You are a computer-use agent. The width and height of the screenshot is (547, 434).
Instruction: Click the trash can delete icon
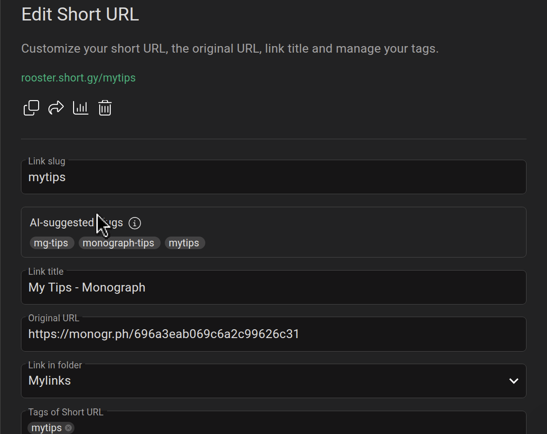tap(105, 108)
